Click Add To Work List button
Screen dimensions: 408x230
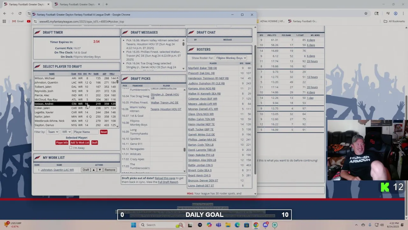(80, 142)
